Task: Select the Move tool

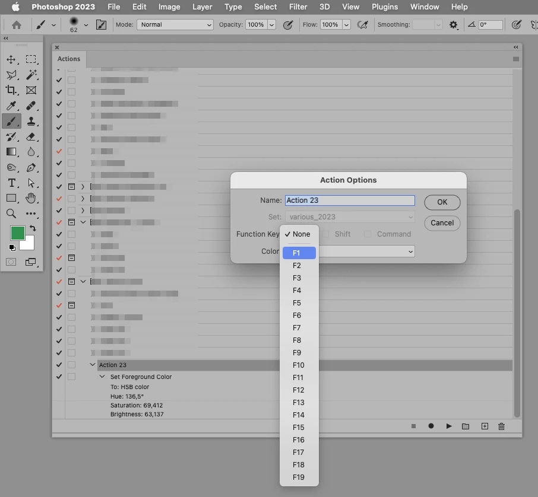Action: click(11, 59)
